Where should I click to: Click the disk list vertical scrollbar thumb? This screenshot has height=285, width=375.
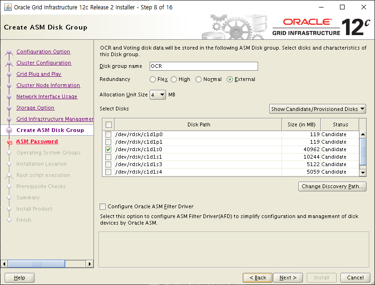[363, 152]
